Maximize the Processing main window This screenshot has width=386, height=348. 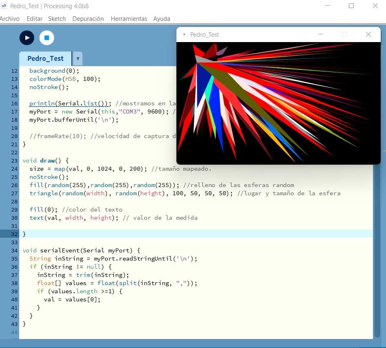tap(351, 6)
